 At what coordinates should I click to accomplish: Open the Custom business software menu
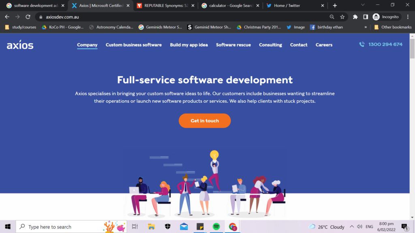click(x=133, y=45)
